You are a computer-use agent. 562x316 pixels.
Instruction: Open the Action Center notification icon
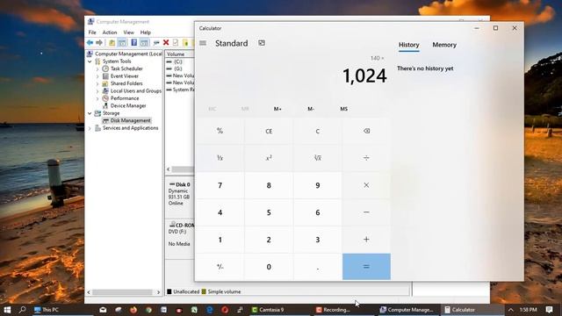[x=549, y=310]
